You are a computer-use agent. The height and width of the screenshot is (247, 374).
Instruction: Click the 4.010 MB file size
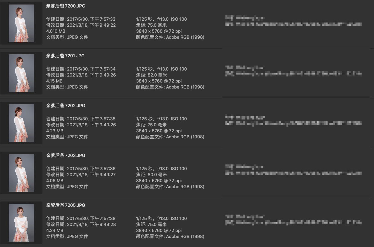point(56,31)
